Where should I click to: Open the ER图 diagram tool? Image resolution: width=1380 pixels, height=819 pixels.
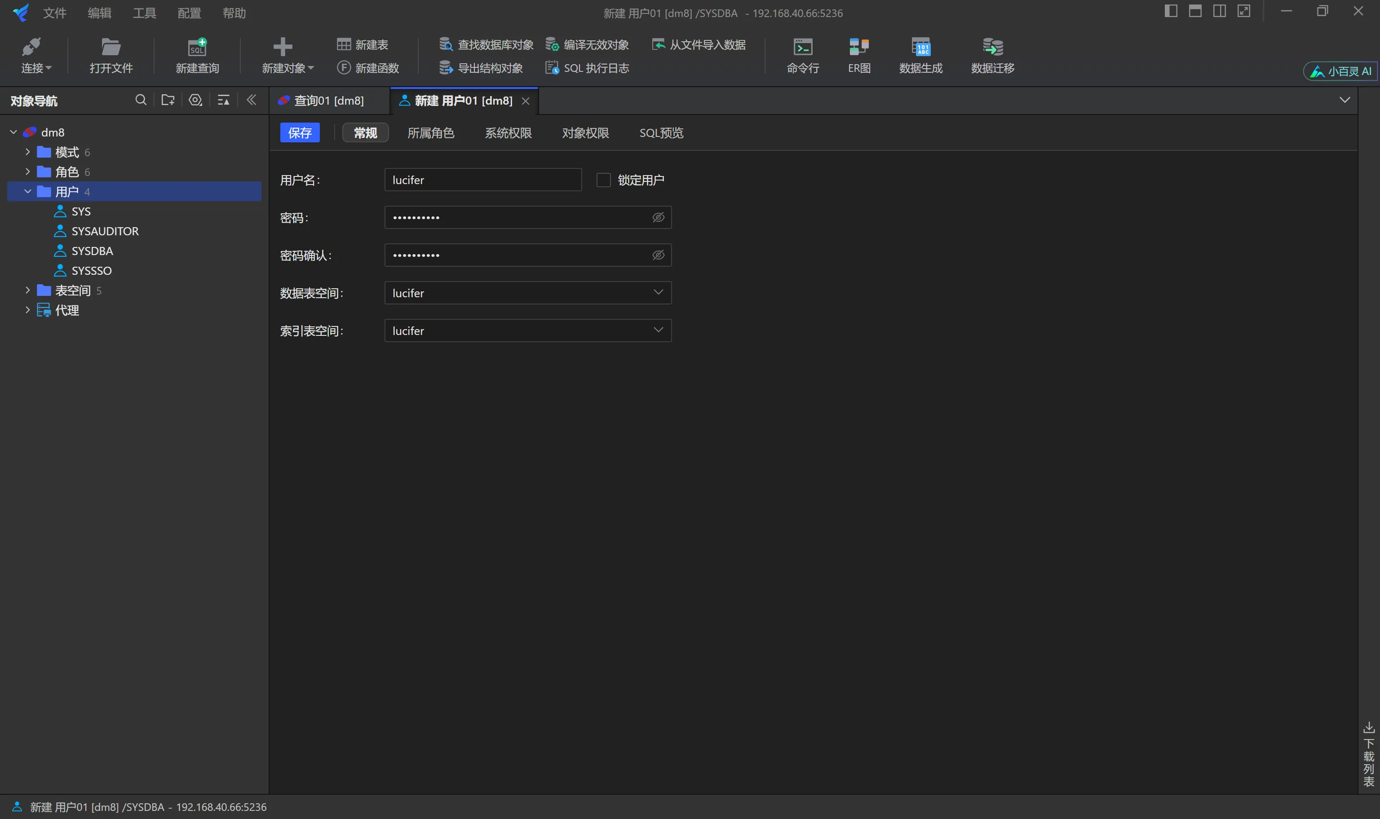859,55
